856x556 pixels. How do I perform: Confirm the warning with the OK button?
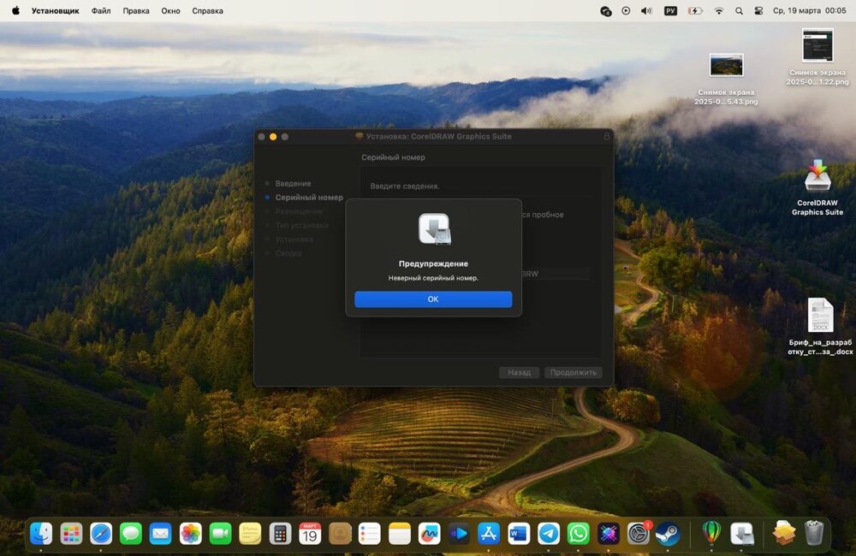point(433,299)
